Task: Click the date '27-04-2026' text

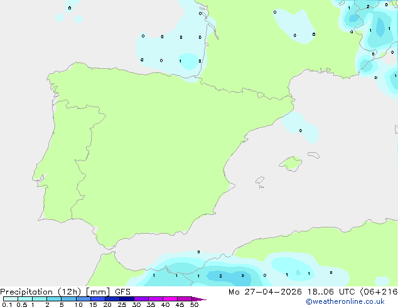Action: point(273,292)
